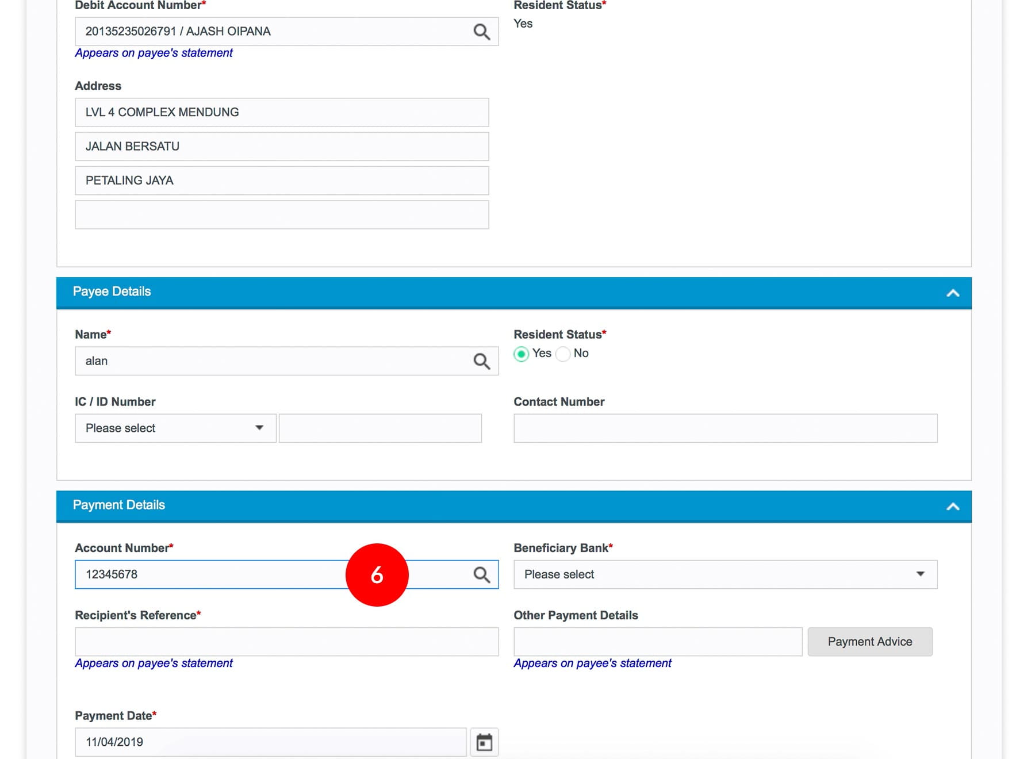Viewport: 1035px width, 759px height.
Task: Collapse the Payee Details section
Action: pyautogui.click(x=952, y=293)
